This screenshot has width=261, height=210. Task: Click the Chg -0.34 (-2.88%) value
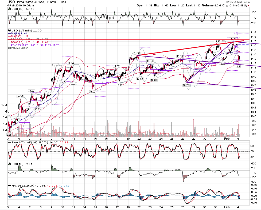click(x=235, y=5)
